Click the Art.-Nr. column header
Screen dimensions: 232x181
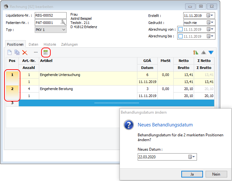coord(29,61)
